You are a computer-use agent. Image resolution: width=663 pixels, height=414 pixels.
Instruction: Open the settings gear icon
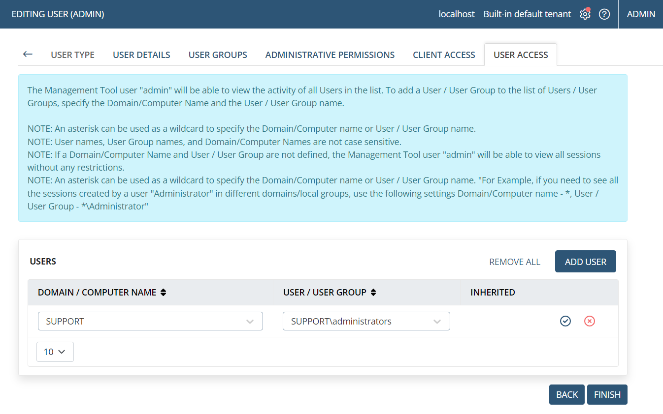[x=585, y=14]
